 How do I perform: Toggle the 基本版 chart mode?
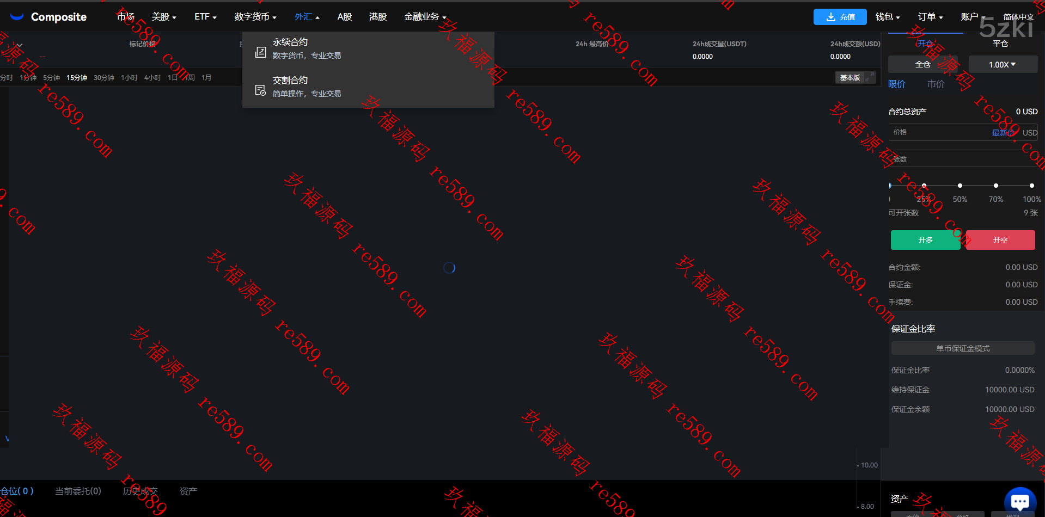point(850,78)
